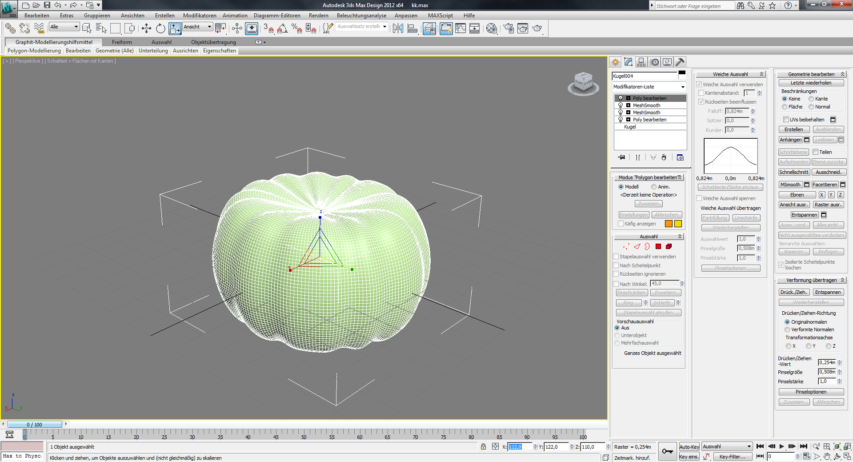This screenshot has width=853, height=462.
Task: Select the Rotate tool in main toolbar
Action: point(160,28)
